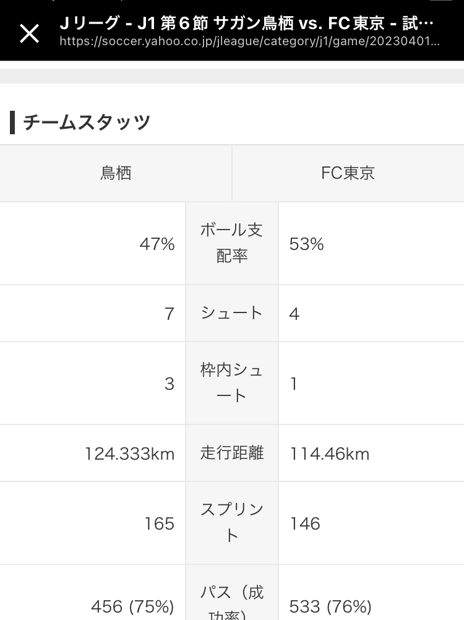Select the シュート stat label

click(231, 312)
